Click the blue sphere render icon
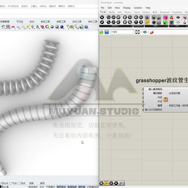This screenshot has width=188, height=188. (62, 27)
